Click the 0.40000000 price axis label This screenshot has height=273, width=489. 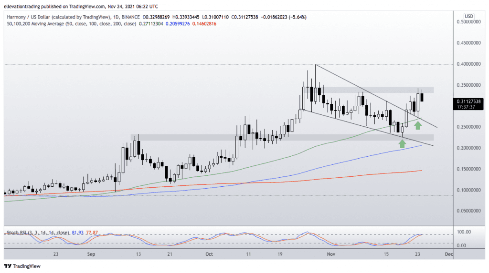point(468,64)
